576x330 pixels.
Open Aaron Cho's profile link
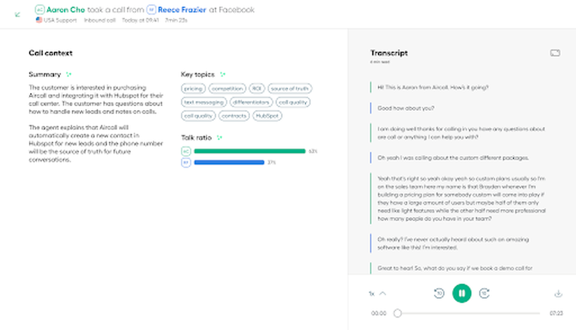[x=66, y=10]
